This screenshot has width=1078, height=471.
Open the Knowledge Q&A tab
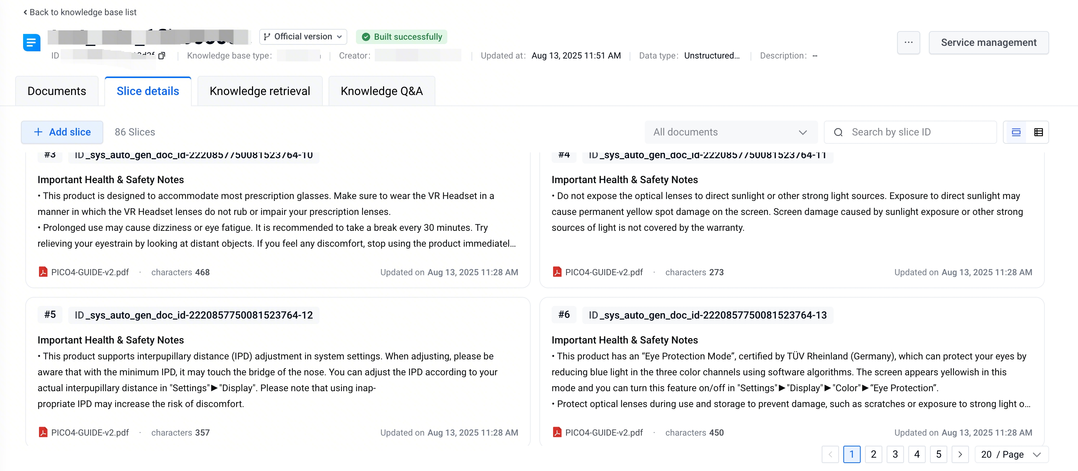coord(381,91)
